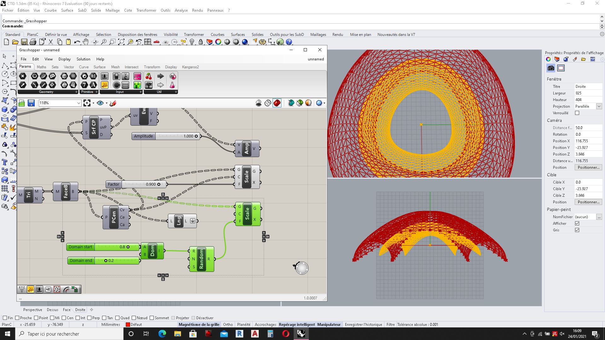Image resolution: width=605 pixels, height=340 pixels.
Task: Toggle Ortho mode in the status bar
Action: (228, 325)
